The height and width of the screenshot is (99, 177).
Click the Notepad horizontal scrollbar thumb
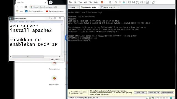(x=28, y=56)
